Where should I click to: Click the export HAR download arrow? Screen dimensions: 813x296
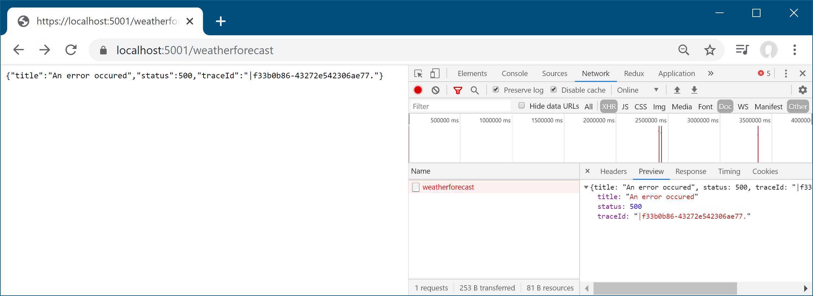[694, 90]
